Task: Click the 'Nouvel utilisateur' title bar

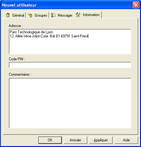Action: 67,5
